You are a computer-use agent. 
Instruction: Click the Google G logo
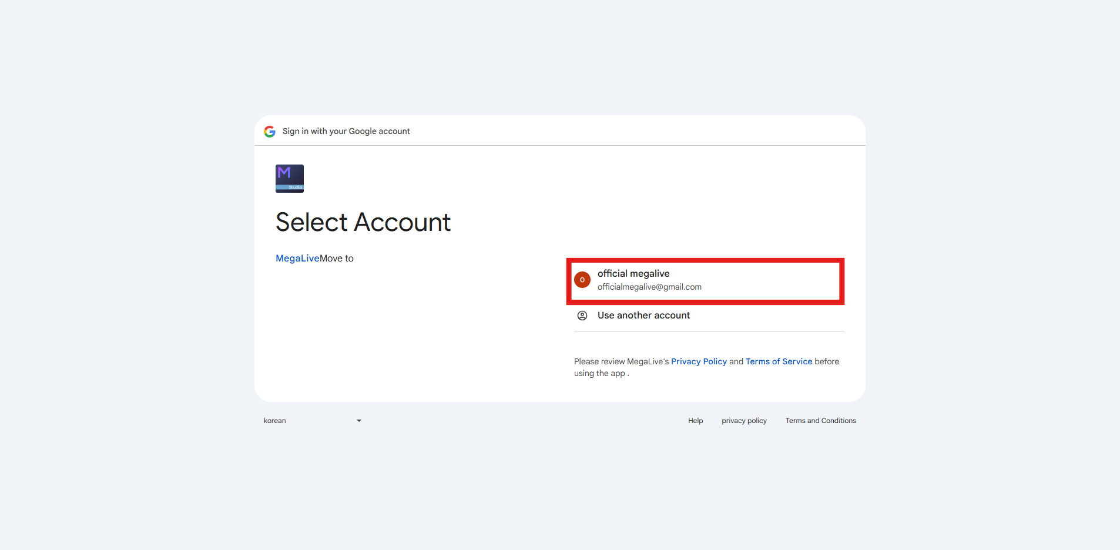pos(270,132)
